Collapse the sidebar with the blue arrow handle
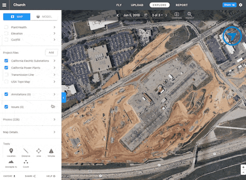This screenshot has width=246, height=180. tap(64, 98)
